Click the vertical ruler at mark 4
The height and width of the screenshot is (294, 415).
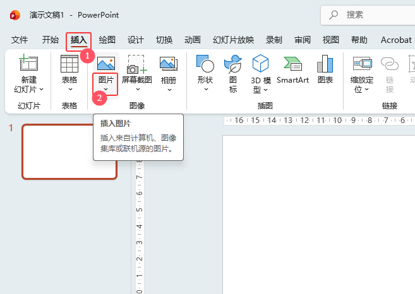(139, 226)
